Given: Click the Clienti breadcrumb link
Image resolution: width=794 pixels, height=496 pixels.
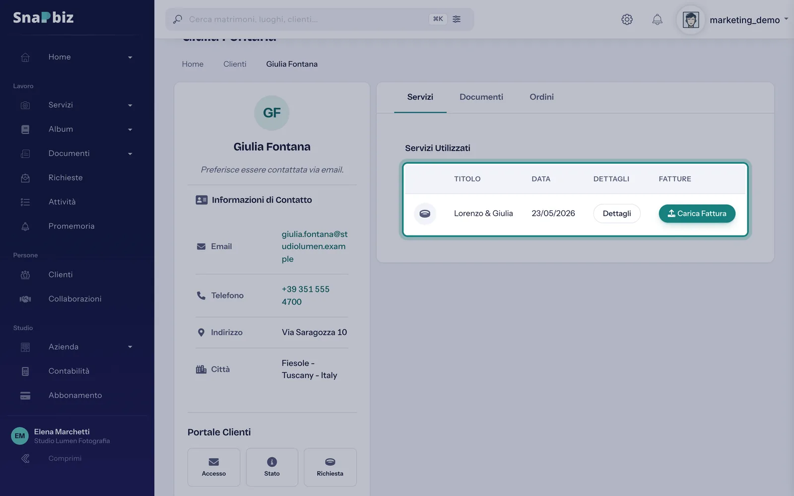Looking at the screenshot, I should click(x=235, y=64).
